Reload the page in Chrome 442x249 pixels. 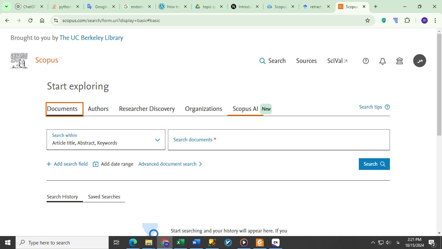(30, 20)
